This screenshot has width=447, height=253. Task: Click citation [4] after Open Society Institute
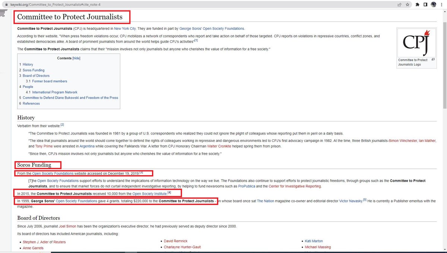pyautogui.click(x=169, y=193)
